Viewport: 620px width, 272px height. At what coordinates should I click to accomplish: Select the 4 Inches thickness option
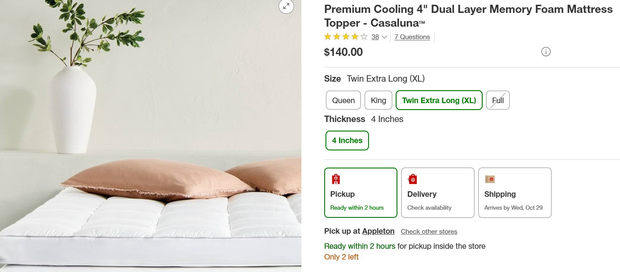347,140
